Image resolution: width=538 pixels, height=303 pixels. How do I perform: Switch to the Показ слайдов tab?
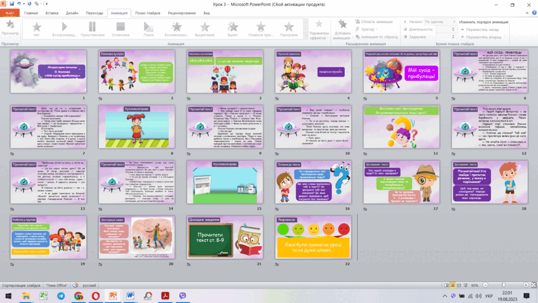(x=148, y=13)
